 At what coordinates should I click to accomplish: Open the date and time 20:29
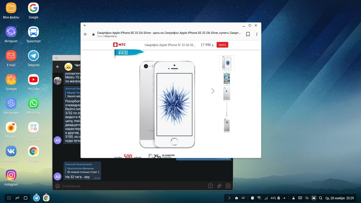[x=340, y=198]
